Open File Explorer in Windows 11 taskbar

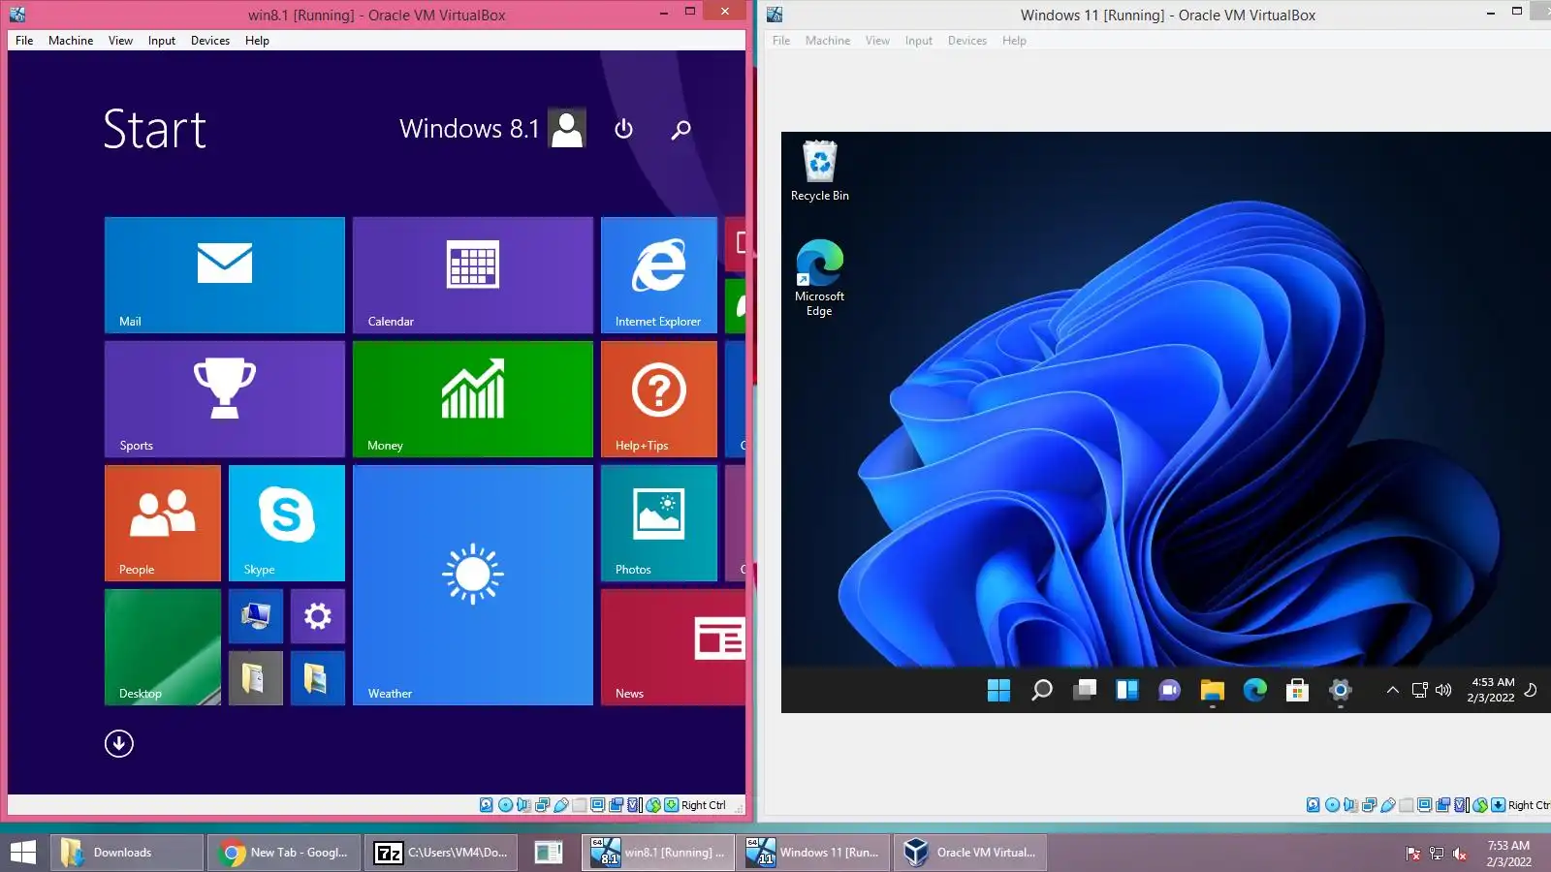pos(1213,690)
